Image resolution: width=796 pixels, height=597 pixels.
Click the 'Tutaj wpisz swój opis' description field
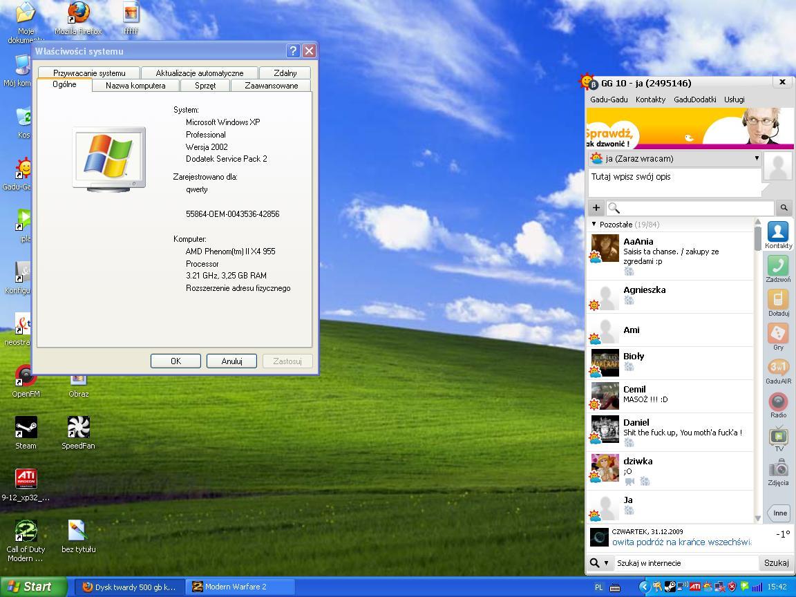[674, 182]
